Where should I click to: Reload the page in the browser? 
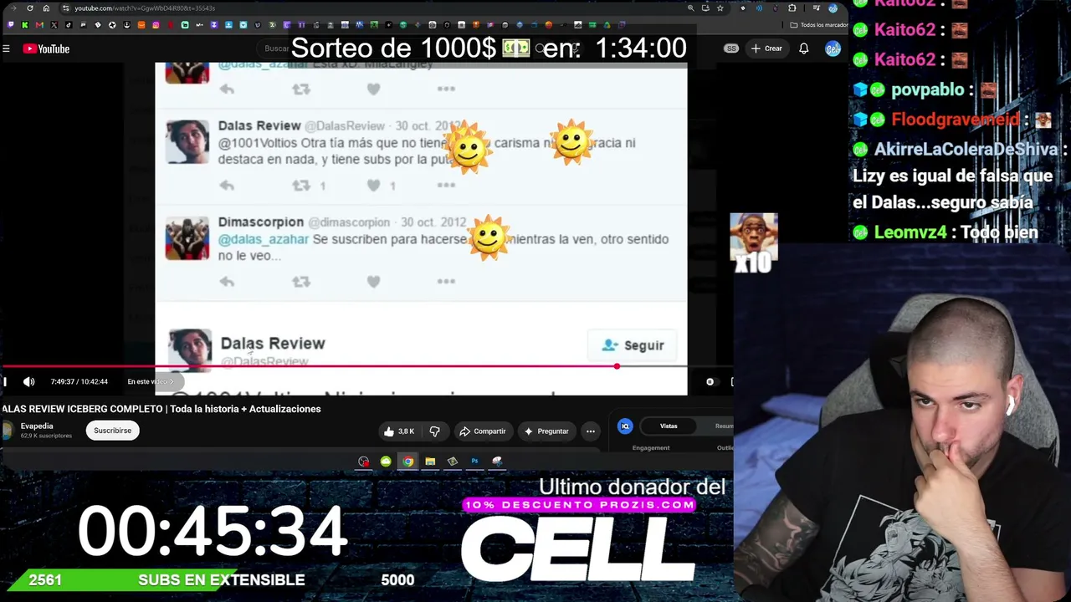coord(30,8)
